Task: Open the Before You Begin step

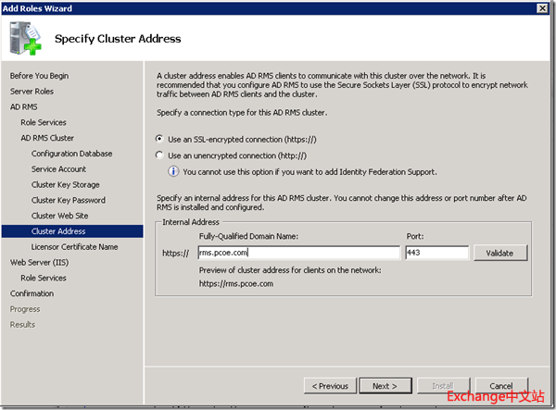Action: point(39,76)
